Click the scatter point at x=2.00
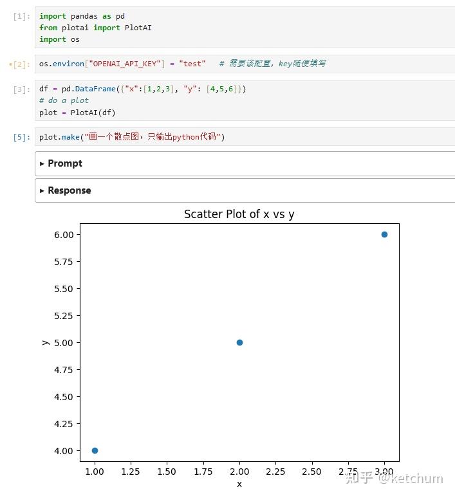 tap(239, 343)
